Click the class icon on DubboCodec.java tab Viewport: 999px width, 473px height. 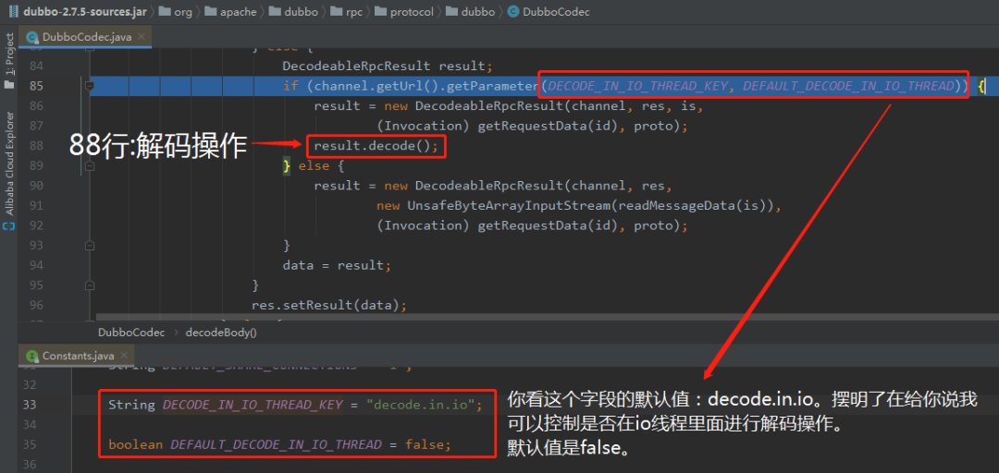[x=31, y=37]
